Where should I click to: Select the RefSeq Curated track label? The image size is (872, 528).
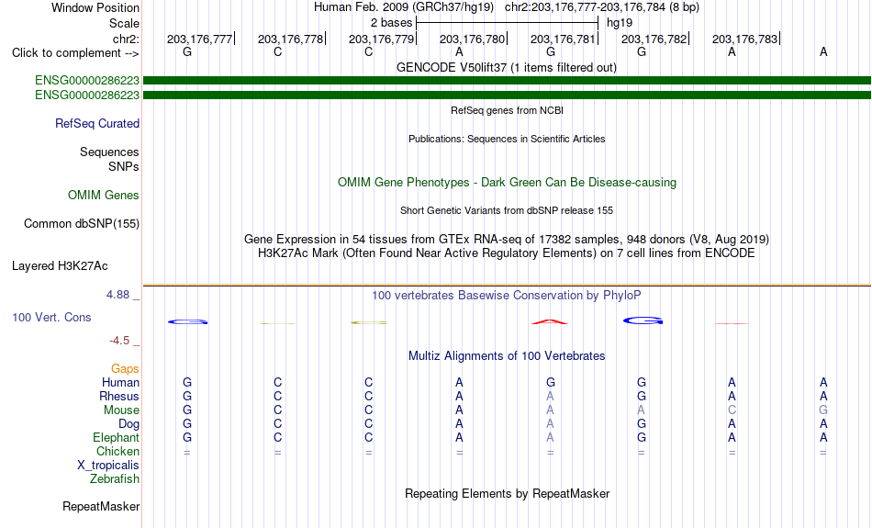coord(97,124)
